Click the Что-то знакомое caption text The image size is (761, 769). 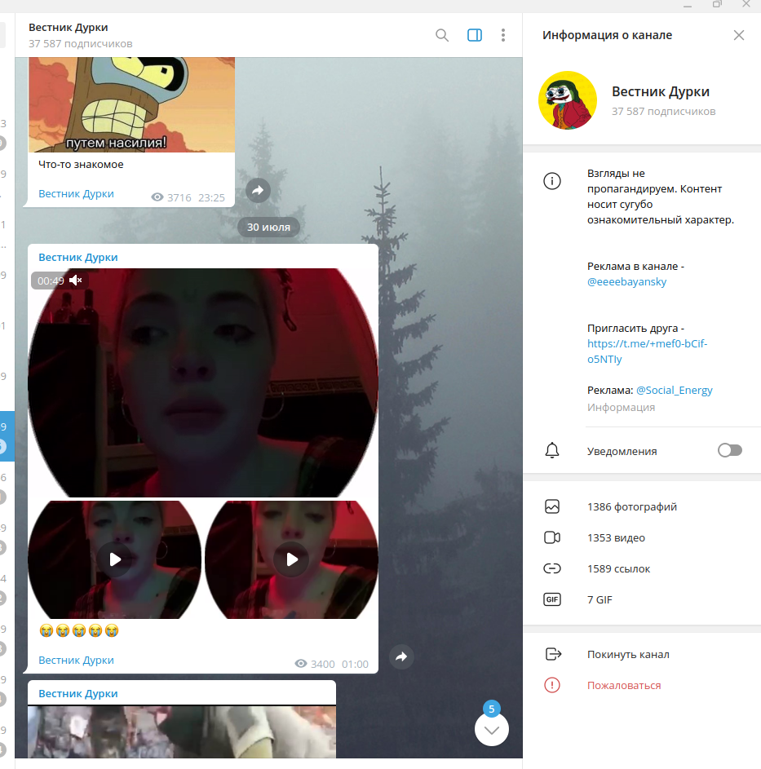(81, 164)
